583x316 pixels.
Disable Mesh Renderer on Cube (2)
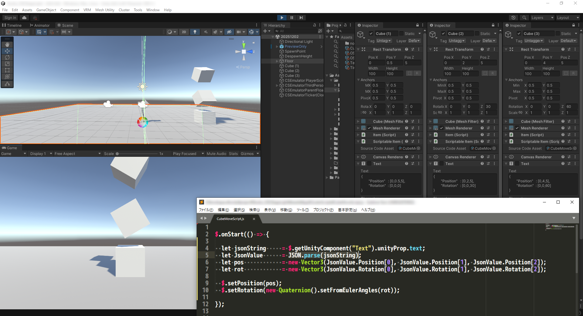click(442, 128)
